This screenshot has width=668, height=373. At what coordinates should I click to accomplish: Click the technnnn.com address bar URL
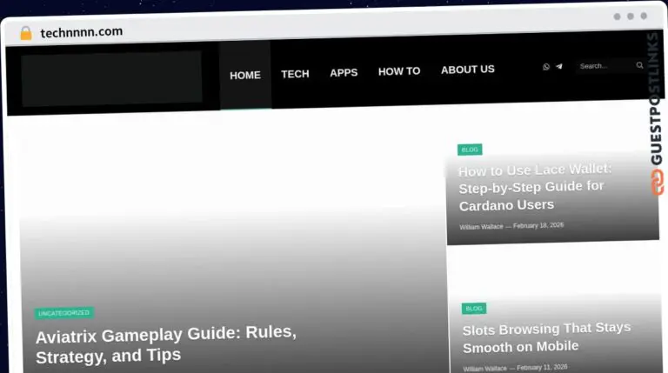pyautogui.click(x=81, y=32)
